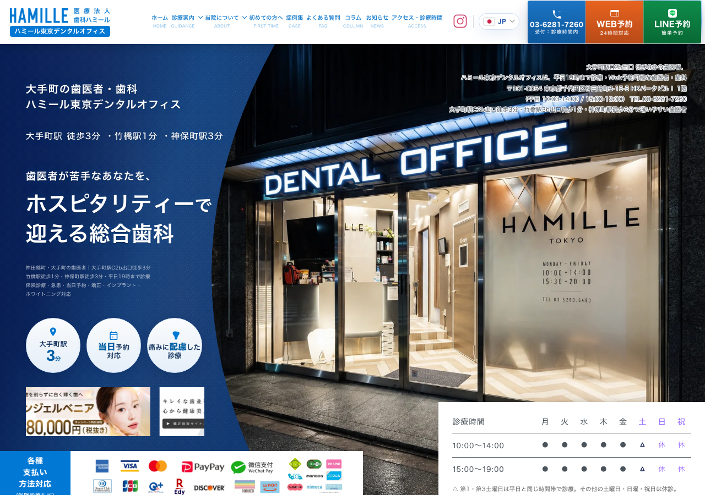
Task: Click the WAON card logo
Action: (270, 487)
